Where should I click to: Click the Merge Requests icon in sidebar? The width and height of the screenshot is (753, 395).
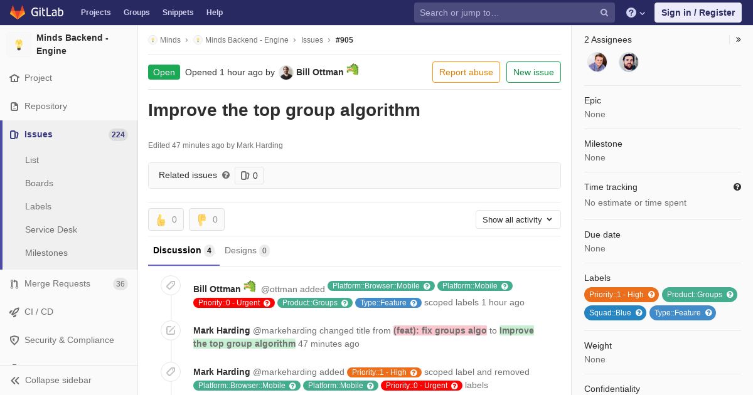14,284
